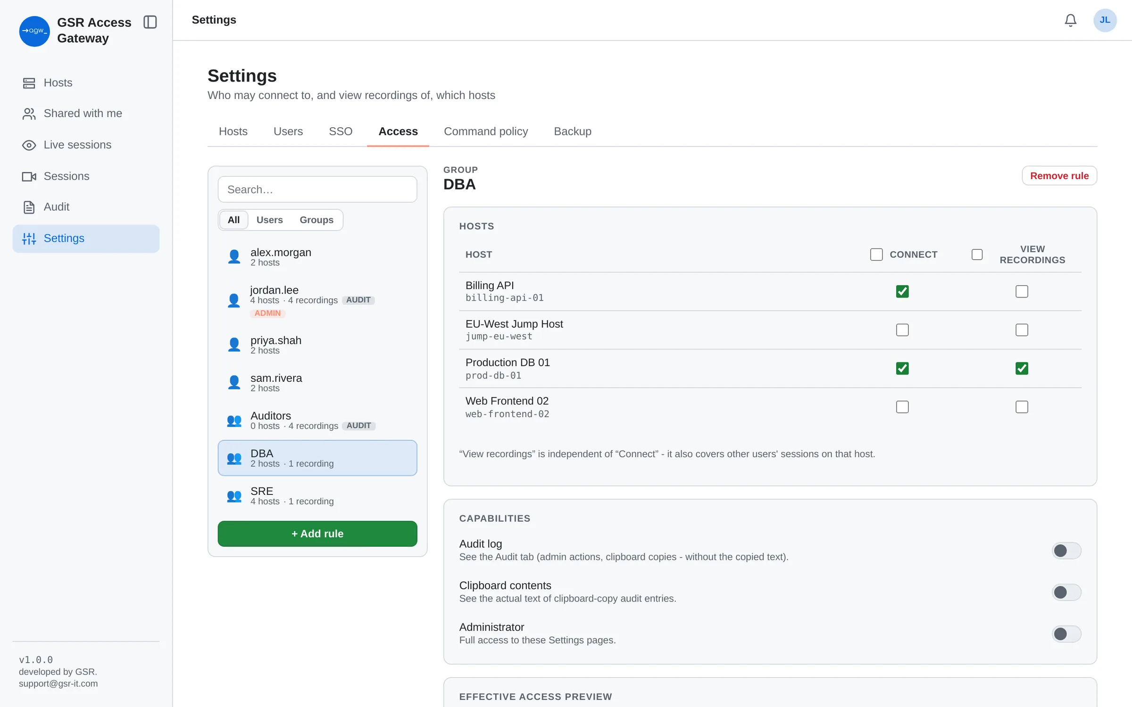Check Connect for EU-West Jump Host
Image resolution: width=1132 pixels, height=707 pixels.
click(902, 330)
